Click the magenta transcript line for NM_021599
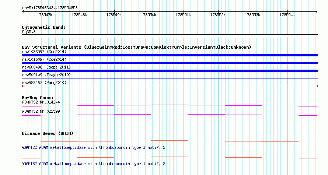 (170, 115)
